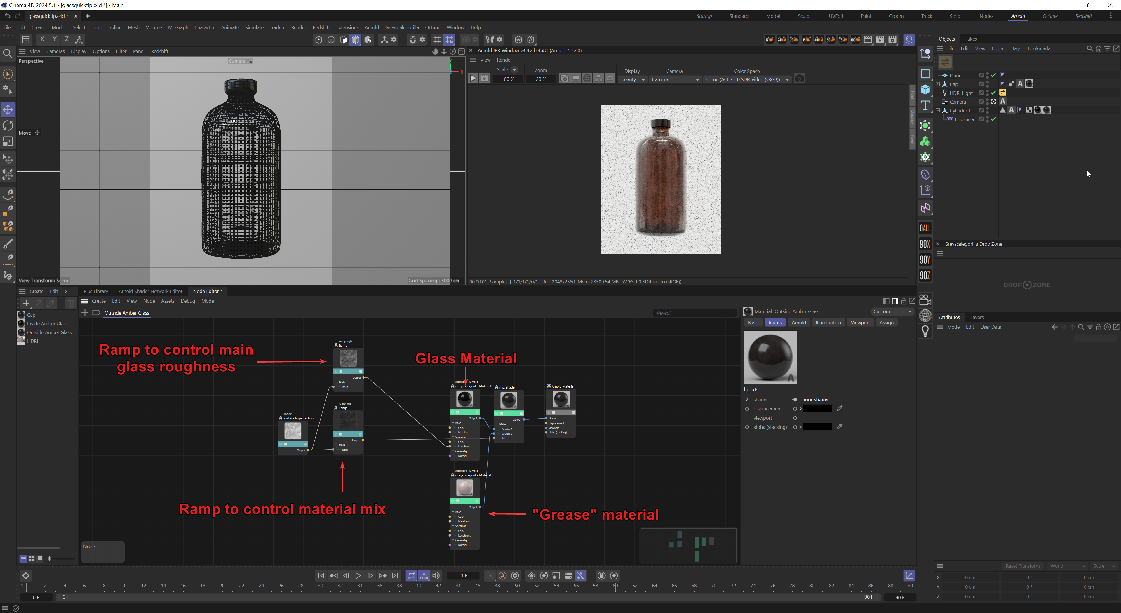
Task: Click the record keyframe button in timeline
Action: (490, 576)
